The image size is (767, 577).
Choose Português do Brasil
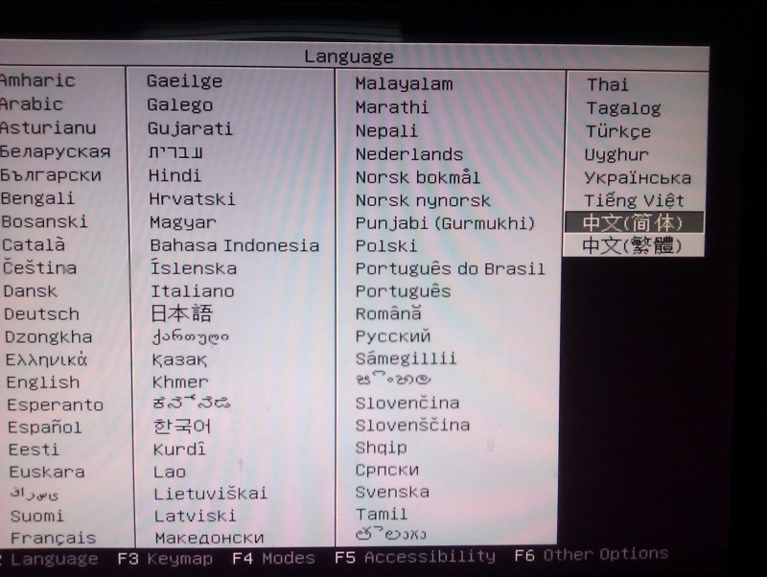(450, 268)
